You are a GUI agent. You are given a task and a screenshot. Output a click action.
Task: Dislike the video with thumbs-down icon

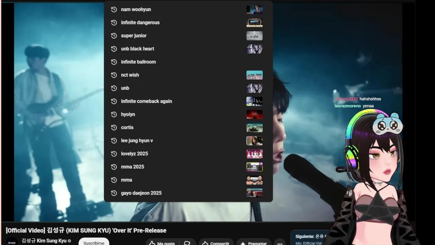[x=187, y=243]
